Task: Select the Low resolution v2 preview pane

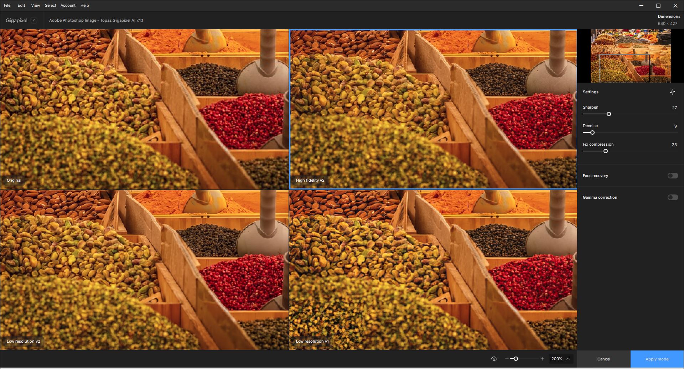Action: coord(144,270)
